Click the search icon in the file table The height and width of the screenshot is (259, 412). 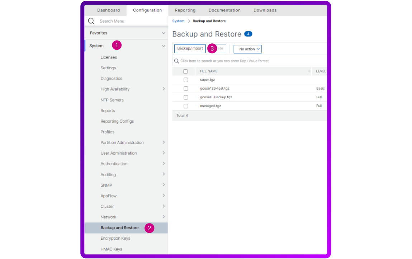176,61
